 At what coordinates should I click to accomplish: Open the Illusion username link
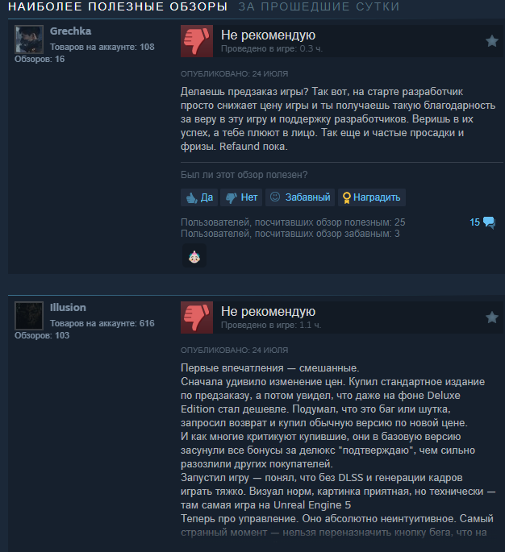click(68, 307)
